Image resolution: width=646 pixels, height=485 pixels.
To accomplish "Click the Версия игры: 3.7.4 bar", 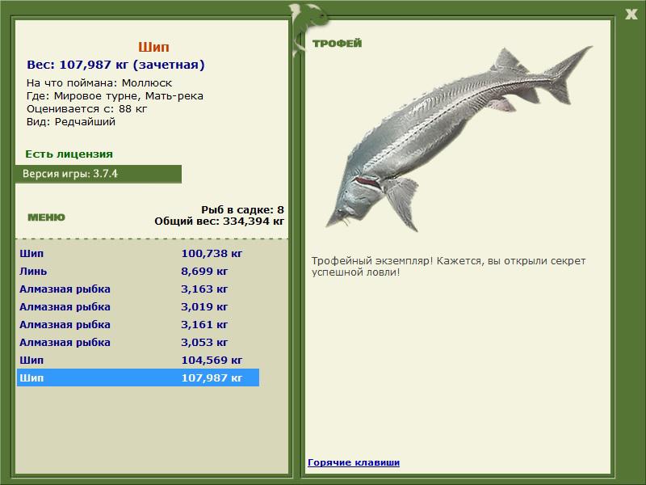I will point(99,174).
